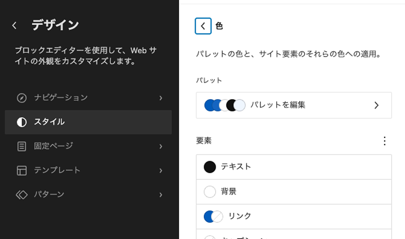The image size is (405, 239).
Task: Select the スタイル menu item
Action: point(89,122)
